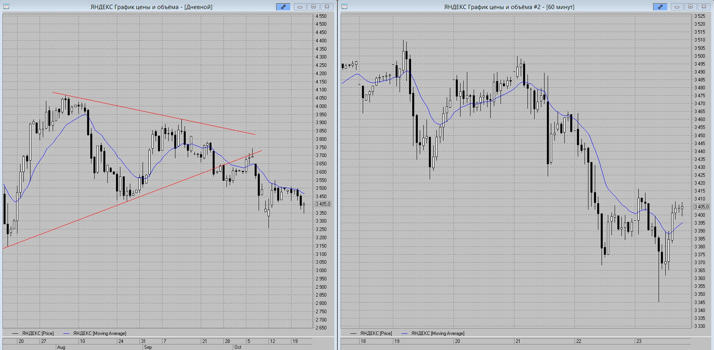Close the Дневной chart window

point(327,7)
